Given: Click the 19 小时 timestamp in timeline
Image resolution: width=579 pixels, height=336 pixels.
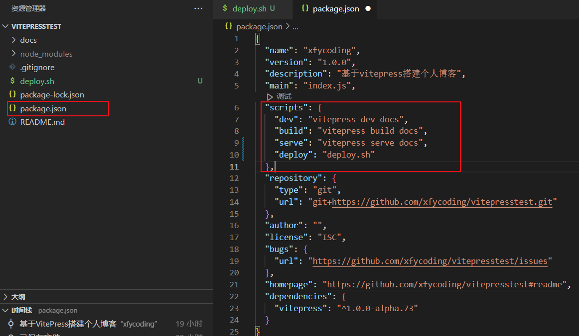Looking at the screenshot, I should tap(189, 324).
